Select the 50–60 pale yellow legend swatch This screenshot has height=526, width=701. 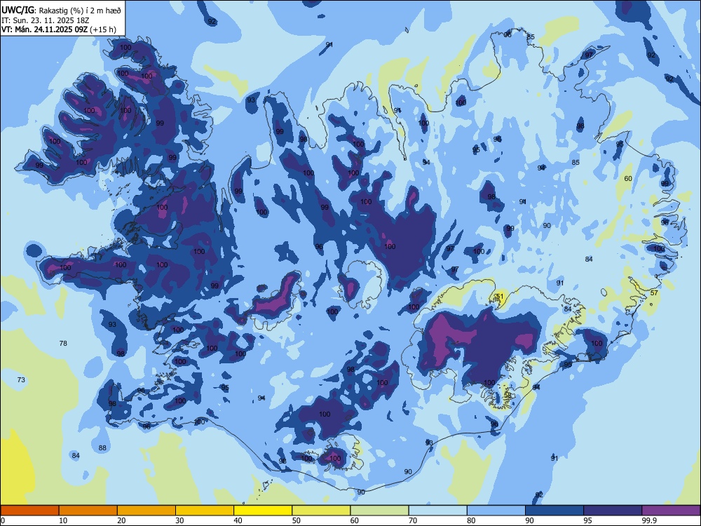click(x=321, y=511)
